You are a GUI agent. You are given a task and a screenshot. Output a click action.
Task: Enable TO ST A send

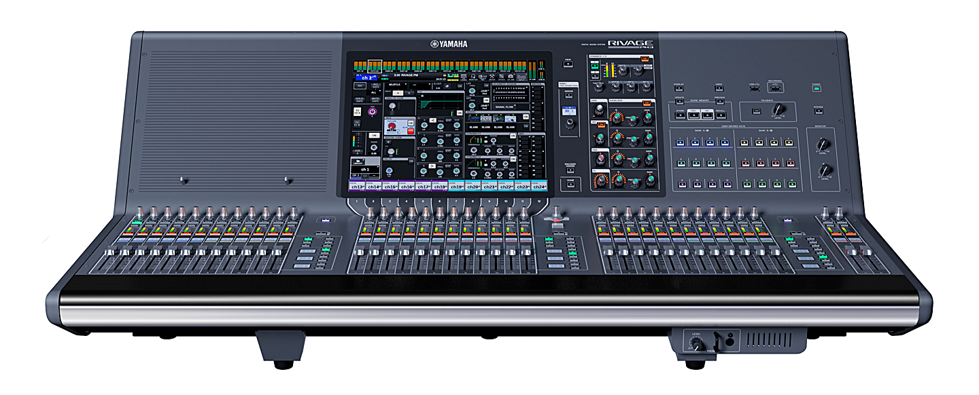click(357, 111)
